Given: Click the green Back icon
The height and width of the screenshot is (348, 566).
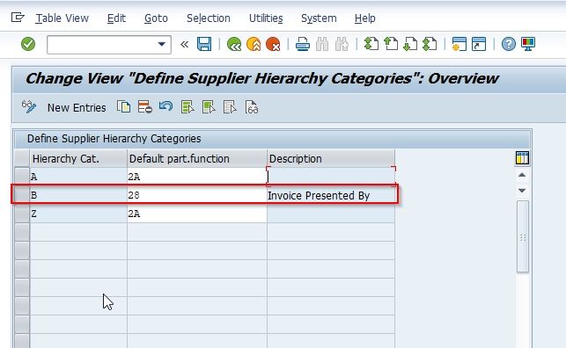Looking at the screenshot, I should pyautogui.click(x=234, y=44).
